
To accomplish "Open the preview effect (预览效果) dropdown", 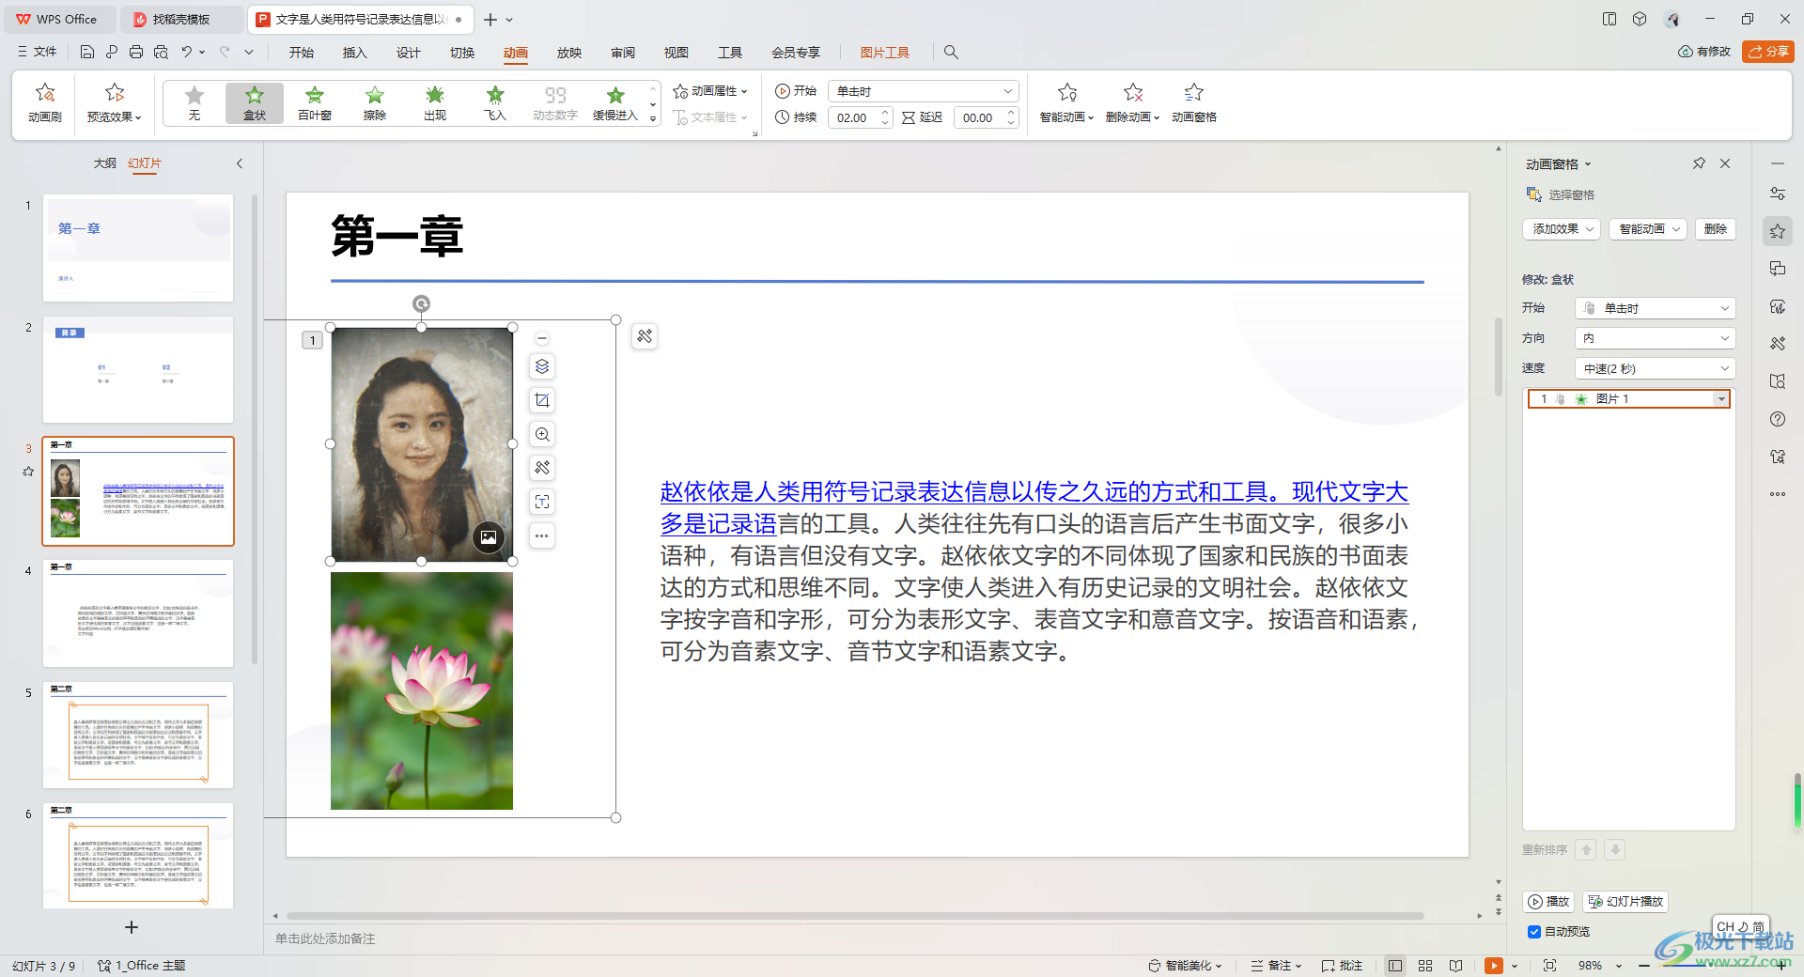I will [115, 116].
